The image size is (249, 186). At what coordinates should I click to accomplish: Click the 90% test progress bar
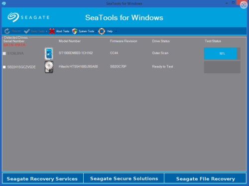coord(222,54)
